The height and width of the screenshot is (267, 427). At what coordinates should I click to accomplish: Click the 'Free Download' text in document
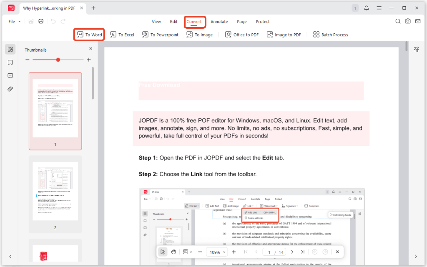(x=159, y=85)
